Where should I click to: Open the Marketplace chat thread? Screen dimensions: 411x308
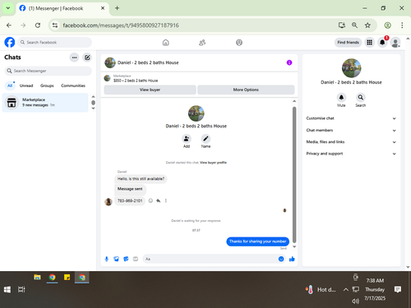click(x=45, y=103)
